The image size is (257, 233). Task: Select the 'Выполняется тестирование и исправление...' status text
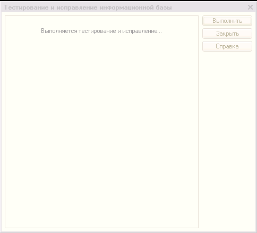point(101,31)
